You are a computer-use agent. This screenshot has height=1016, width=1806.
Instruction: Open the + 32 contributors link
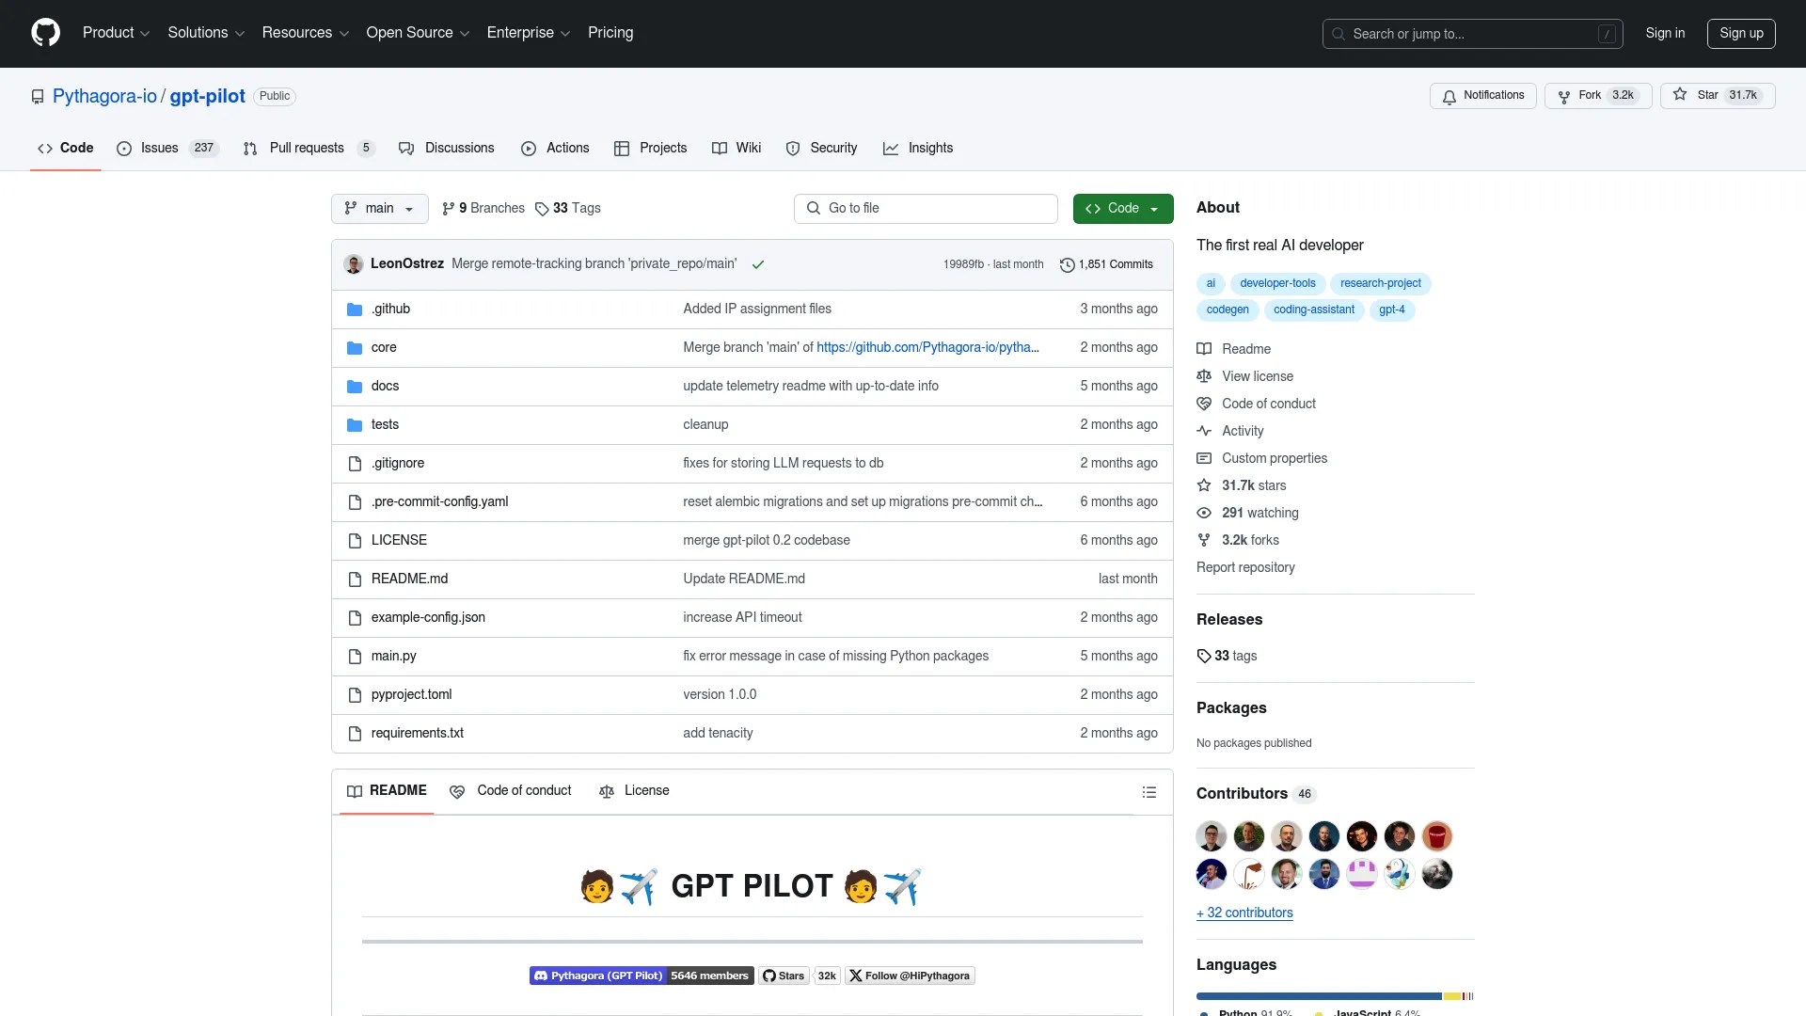click(x=1244, y=913)
